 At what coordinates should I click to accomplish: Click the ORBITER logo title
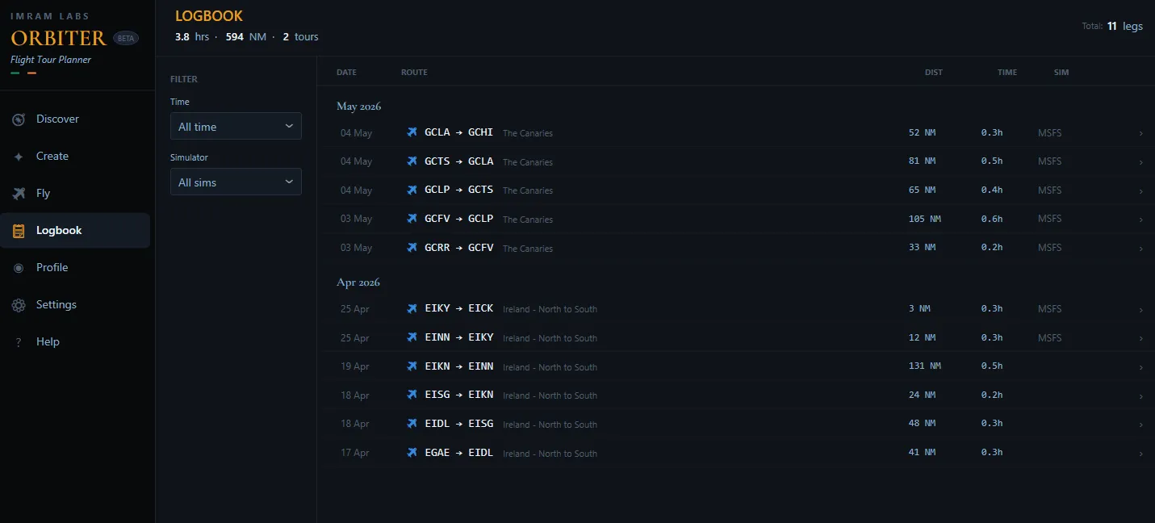pyautogui.click(x=58, y=38)
